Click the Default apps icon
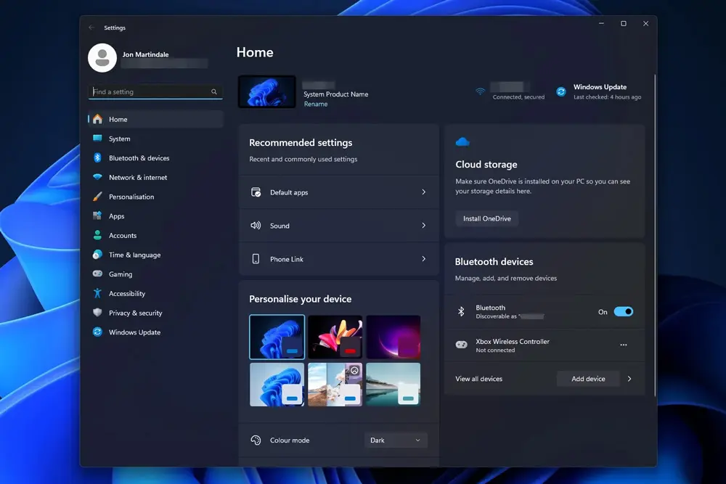This screenshot has width=726, height=484. (256, 192)
